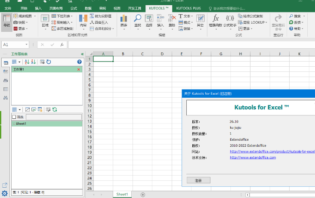This screenshot has width=315, height=198.
Task: Switch to the 页面布局 ribbon tab
Action: 56,8
